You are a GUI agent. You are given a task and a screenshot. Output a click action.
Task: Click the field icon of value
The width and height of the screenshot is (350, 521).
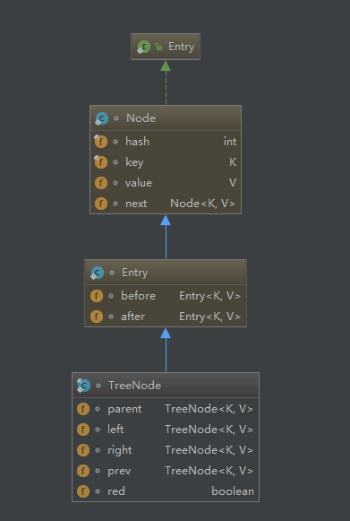pos(101,183)
